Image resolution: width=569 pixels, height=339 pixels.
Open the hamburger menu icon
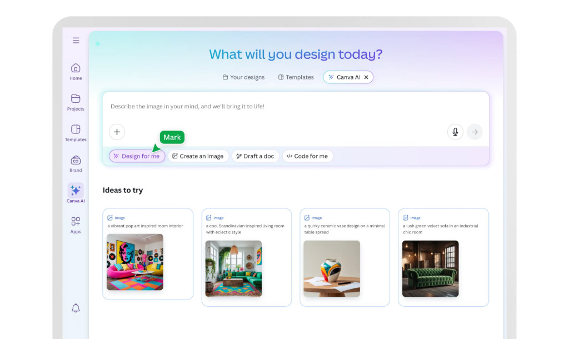point(76,40)
